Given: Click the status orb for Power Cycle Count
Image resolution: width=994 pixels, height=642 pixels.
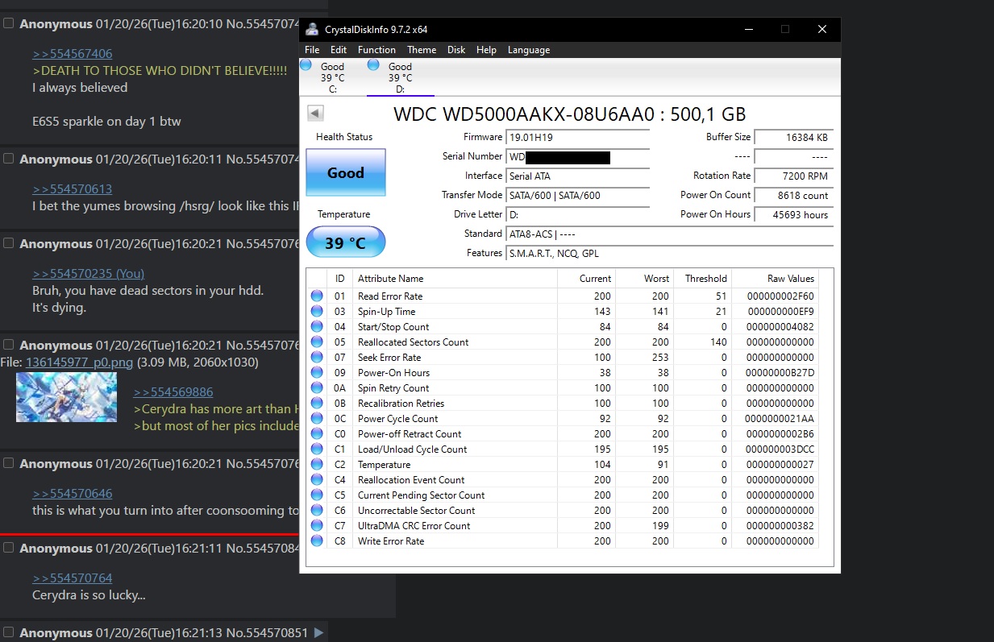Looking at the screenshot, I should [317, 419].
